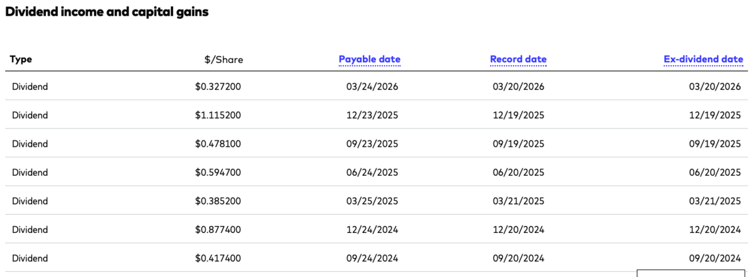Select ex-dividend date 12/20/2024

tap(715, 230)
